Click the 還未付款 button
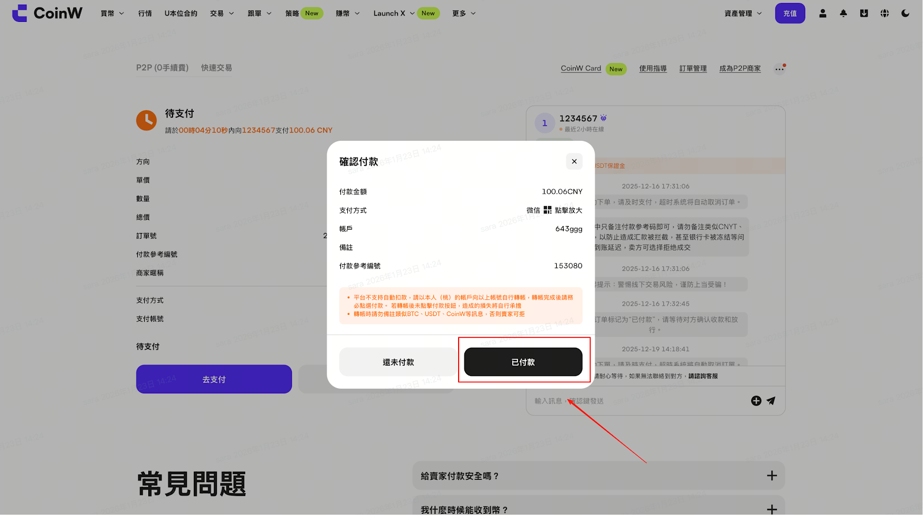Image resolution: width=923 pixels, height=515 pixels. coord(398,362)
